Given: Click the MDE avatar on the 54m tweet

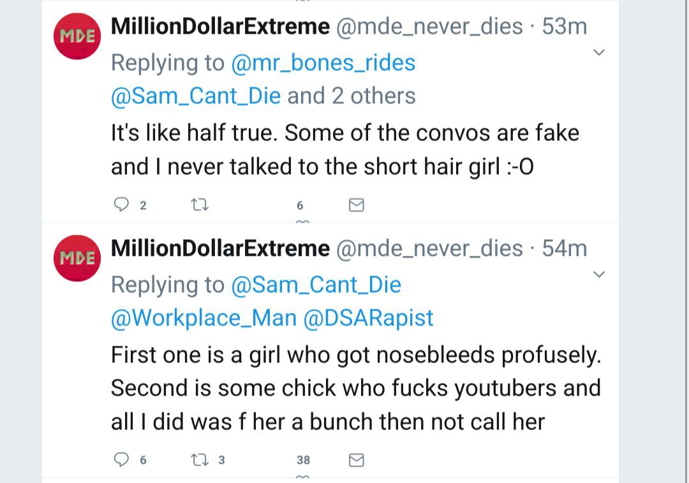Looking at the screenshot, I should click(77, 258).
